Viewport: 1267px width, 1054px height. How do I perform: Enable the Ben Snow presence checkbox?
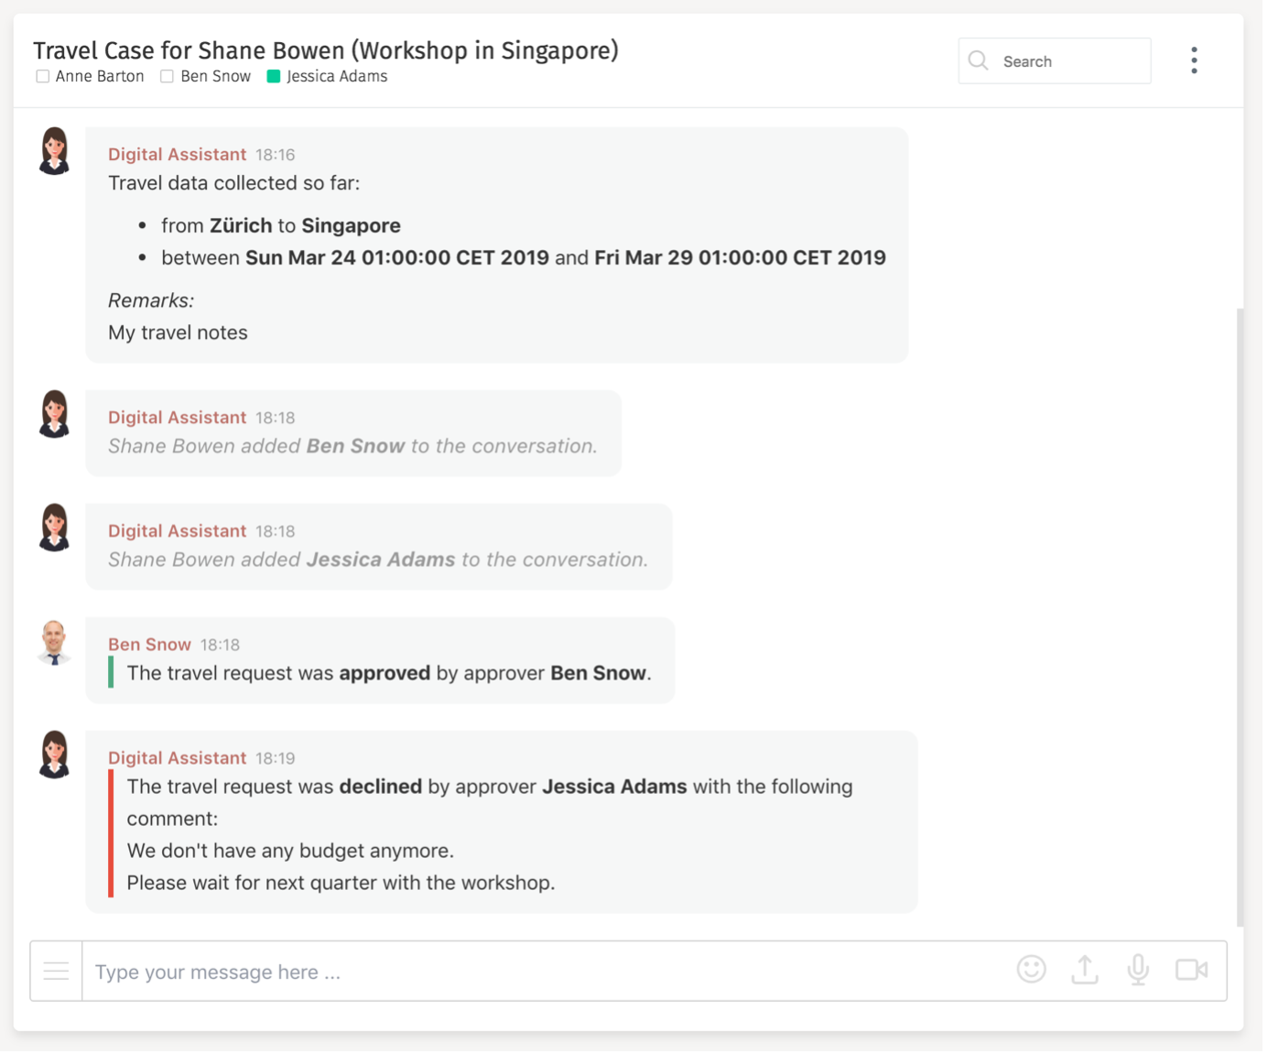pos(166,77)
